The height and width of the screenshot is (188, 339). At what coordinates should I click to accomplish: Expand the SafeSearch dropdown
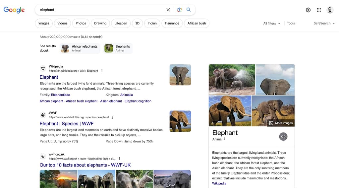pyautogui.click(x=324, y=23)
